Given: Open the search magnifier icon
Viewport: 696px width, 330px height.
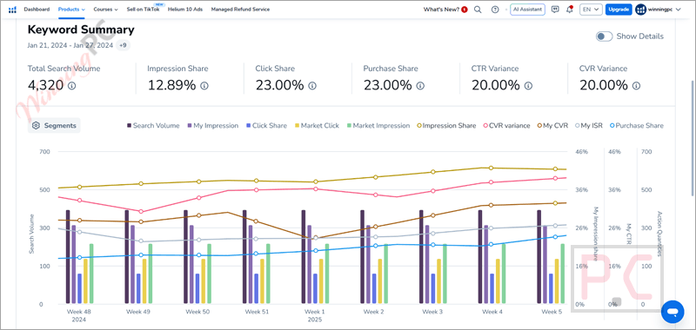Looking at the screenshot, I should click(x=478, y=10).
